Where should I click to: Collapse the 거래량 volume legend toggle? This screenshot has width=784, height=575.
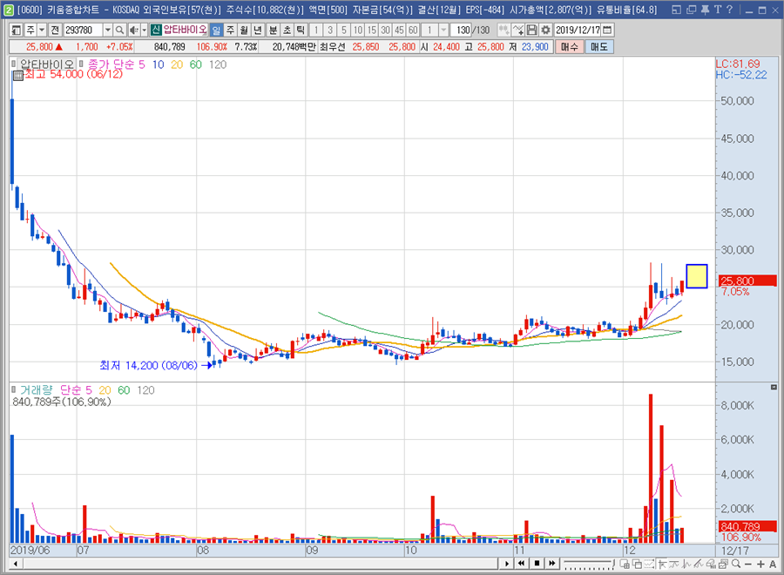click(x=14, y=389)
